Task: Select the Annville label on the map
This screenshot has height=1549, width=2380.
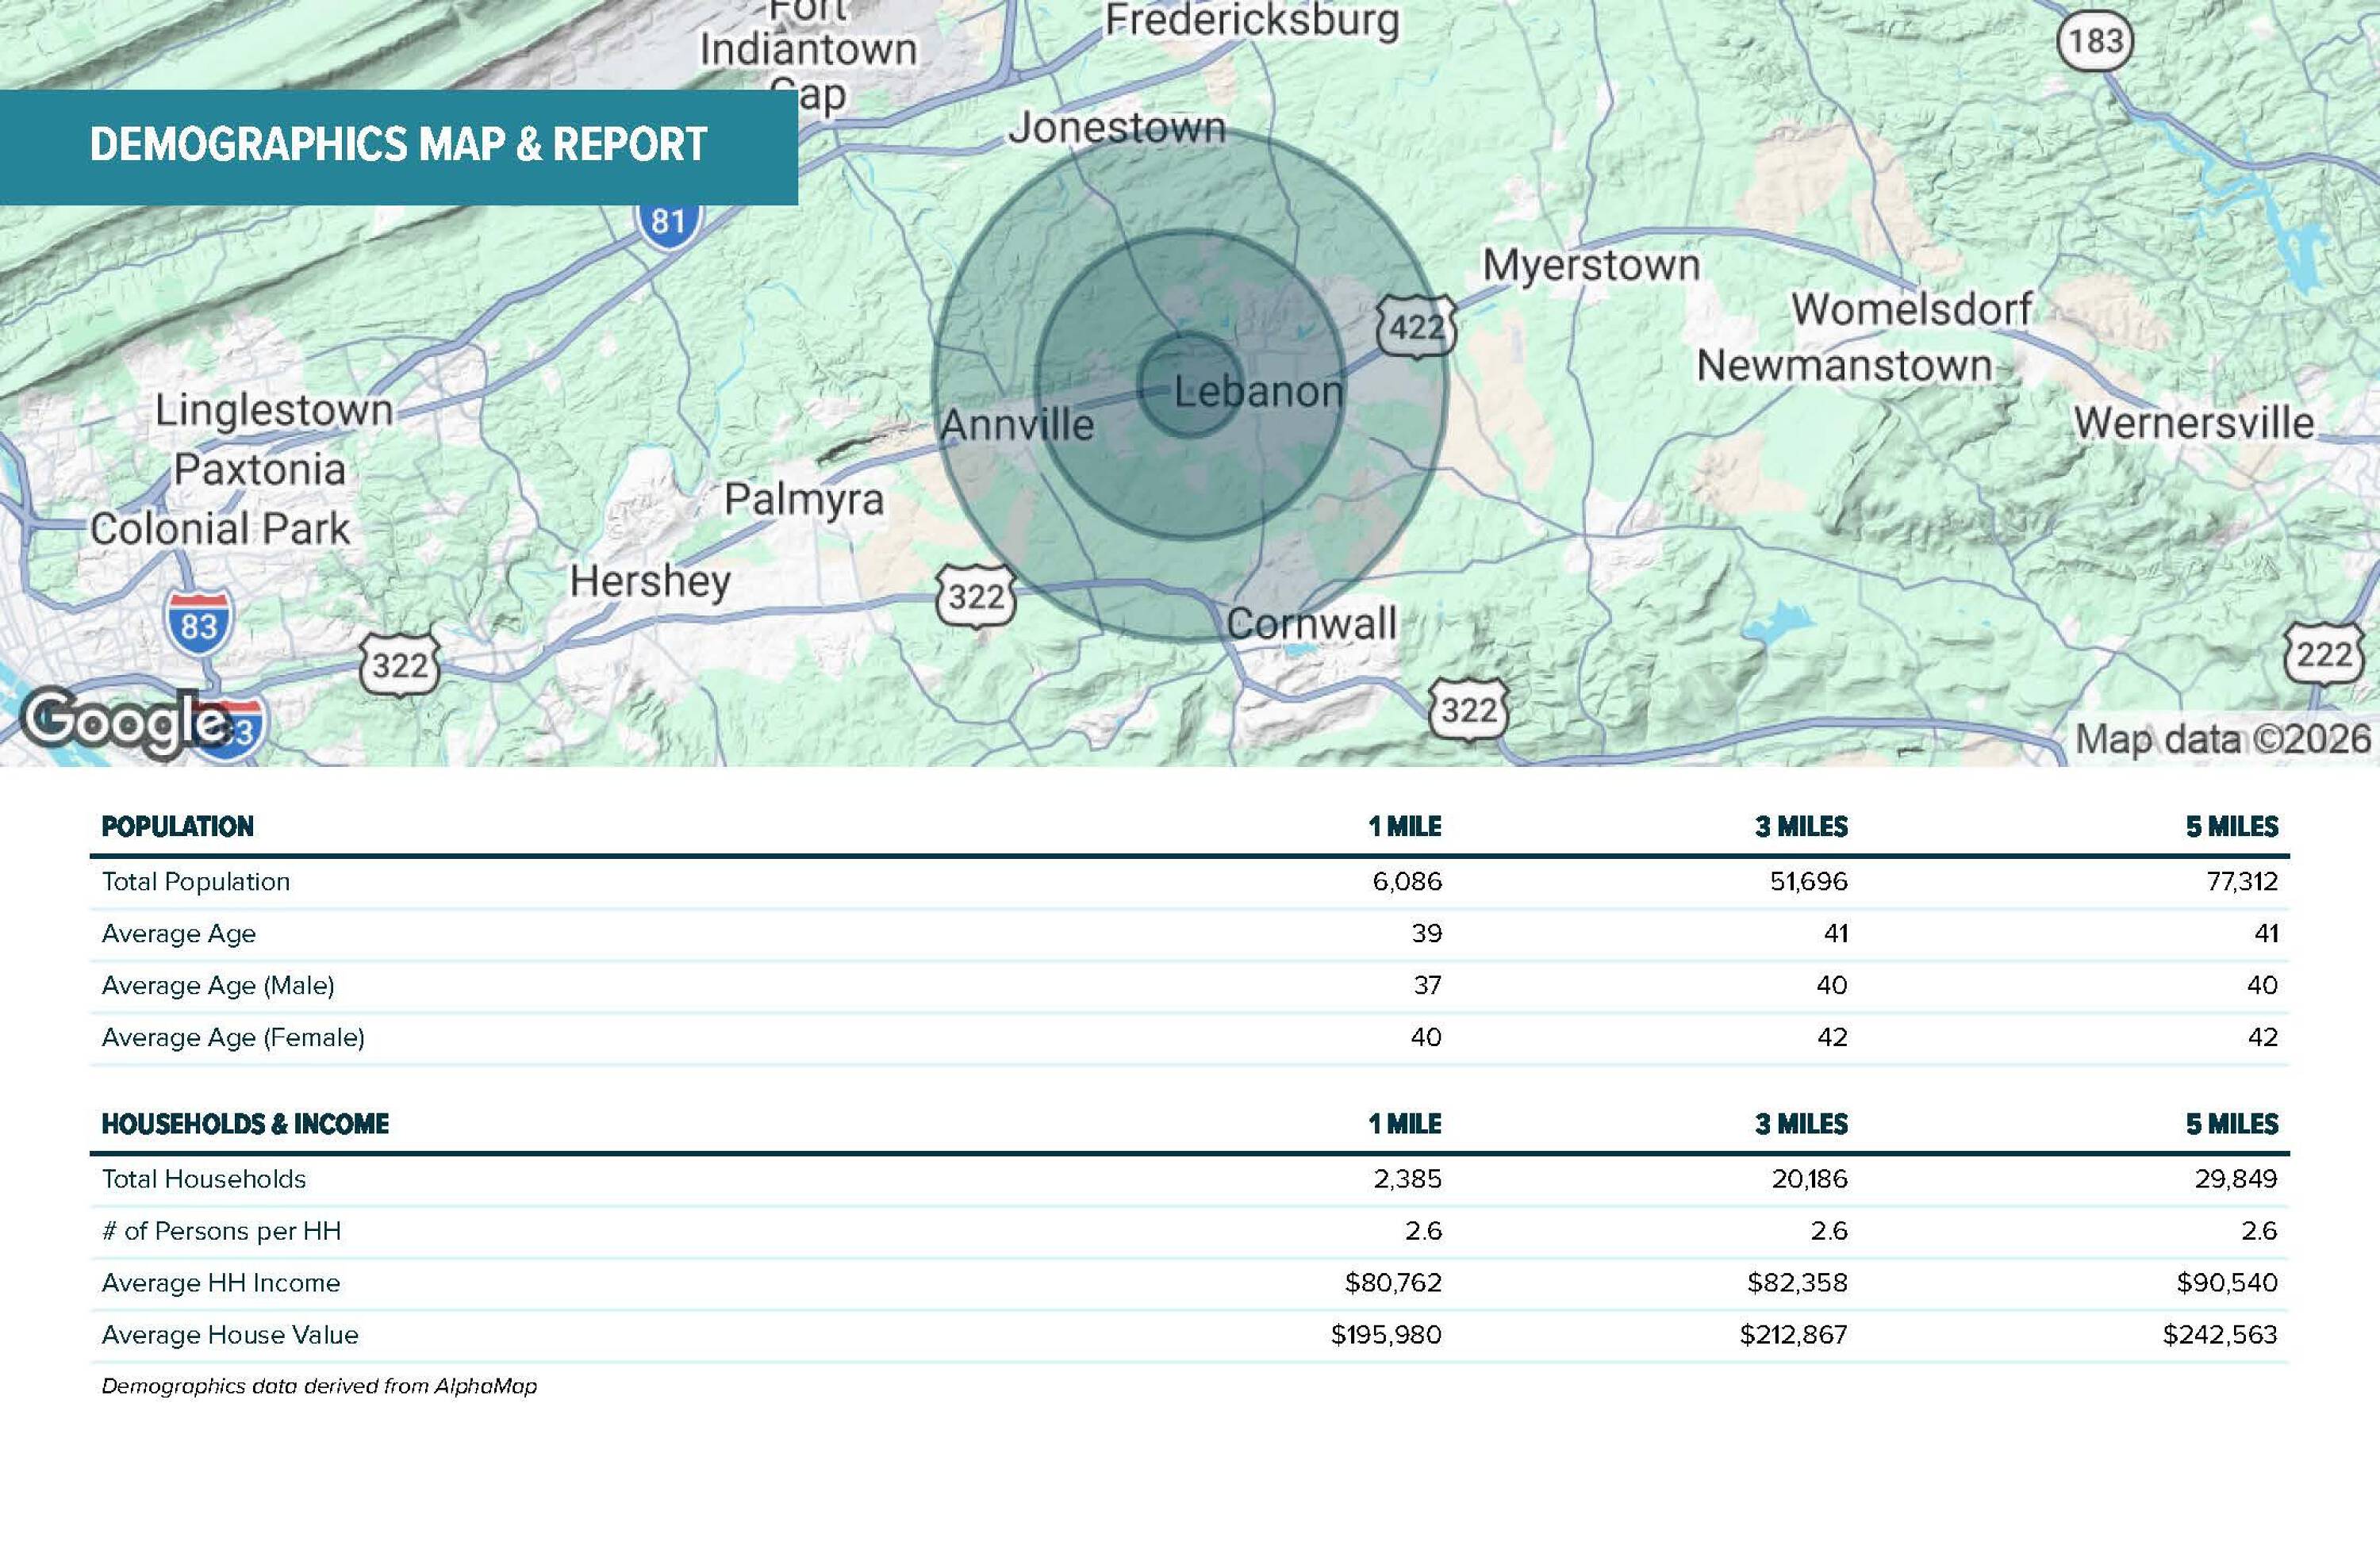Action: [1017, 425]
